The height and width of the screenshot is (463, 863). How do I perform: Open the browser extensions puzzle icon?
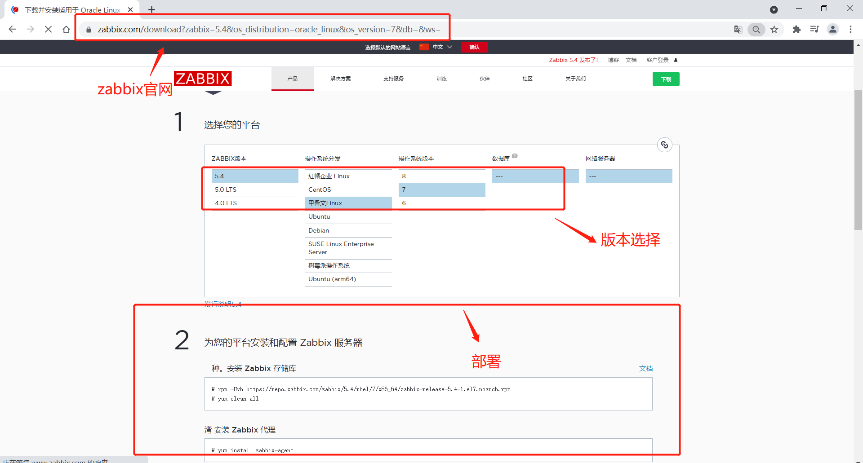[796, 29]
